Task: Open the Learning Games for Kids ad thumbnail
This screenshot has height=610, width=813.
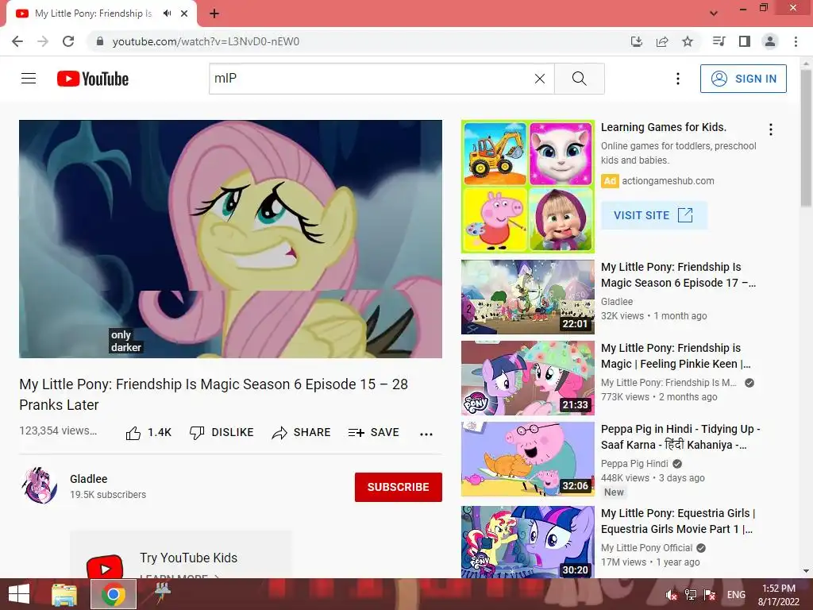Action: pos(528,187)
